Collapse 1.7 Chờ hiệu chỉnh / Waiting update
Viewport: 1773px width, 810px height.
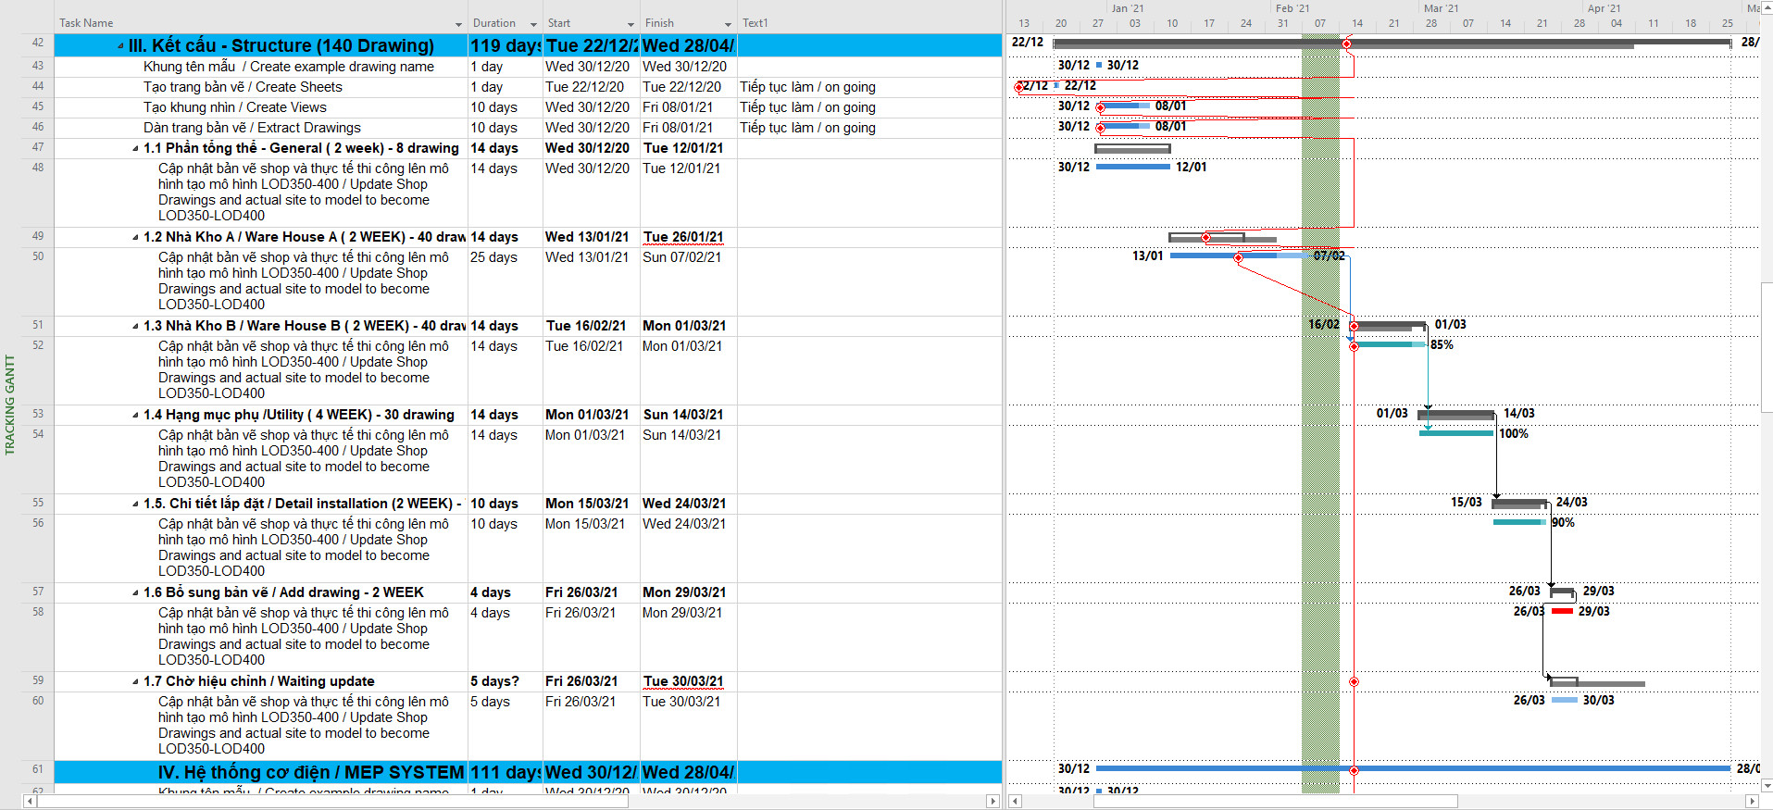coord(135,682)
